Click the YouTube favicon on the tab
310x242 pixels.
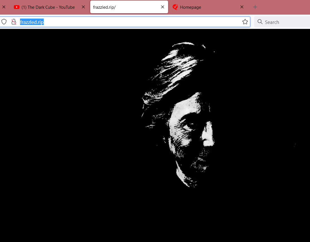tap(17, 7)
